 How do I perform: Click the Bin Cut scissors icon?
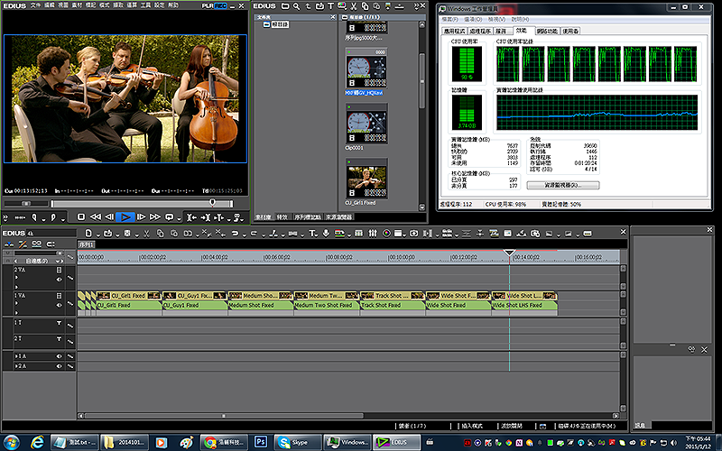[x=354, y=6]
